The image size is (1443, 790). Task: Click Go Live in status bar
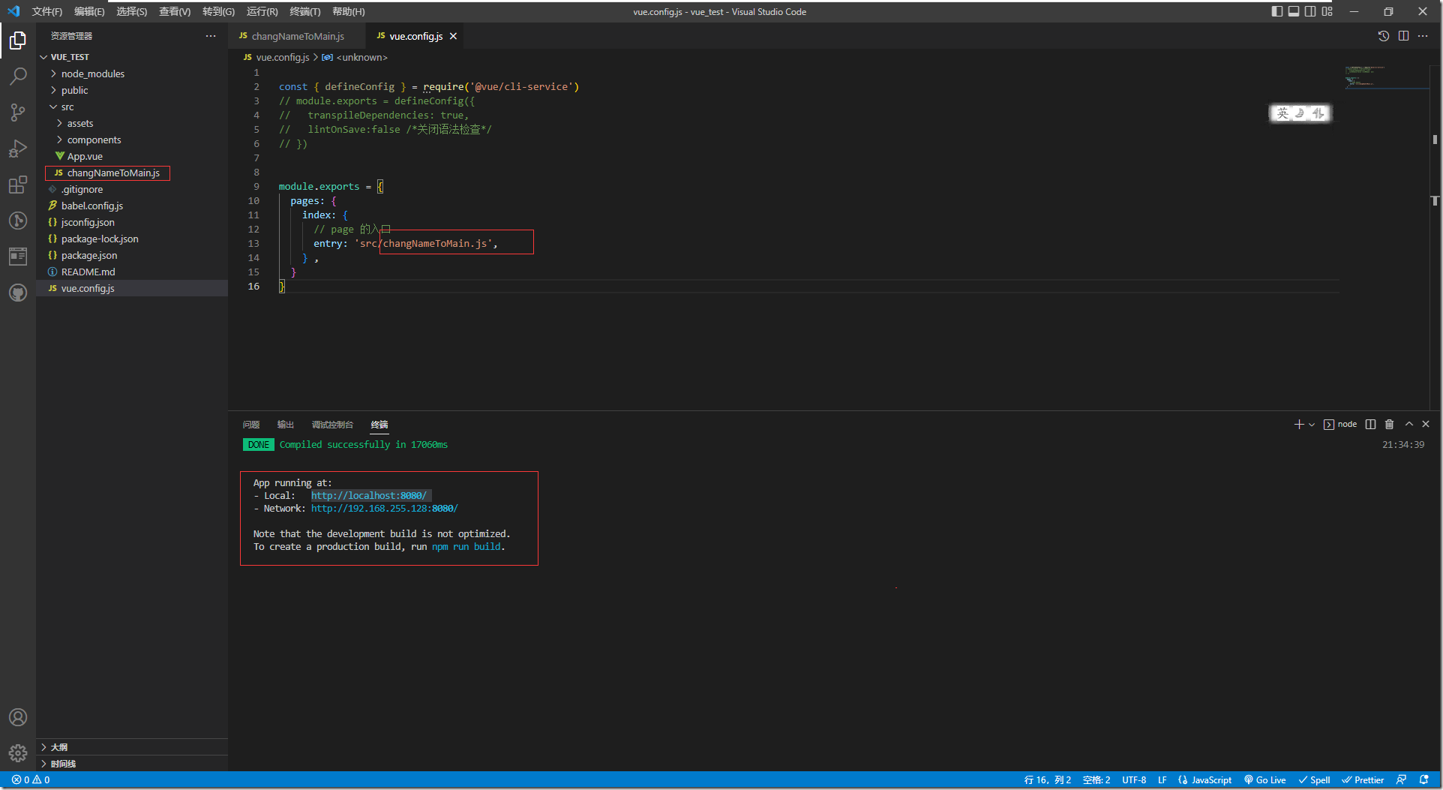pyautogui.click(x=1264, y=780)
